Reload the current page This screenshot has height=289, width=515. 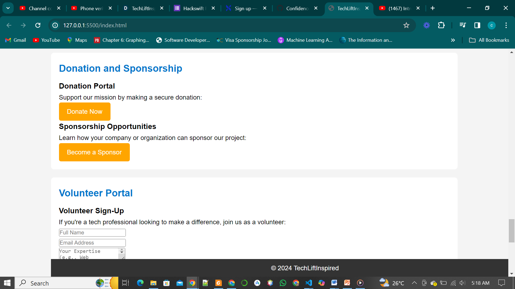38,25
